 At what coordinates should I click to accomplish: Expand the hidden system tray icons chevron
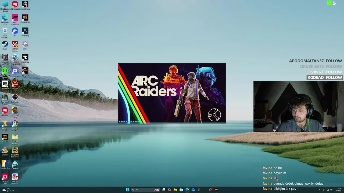pos(319,190)
